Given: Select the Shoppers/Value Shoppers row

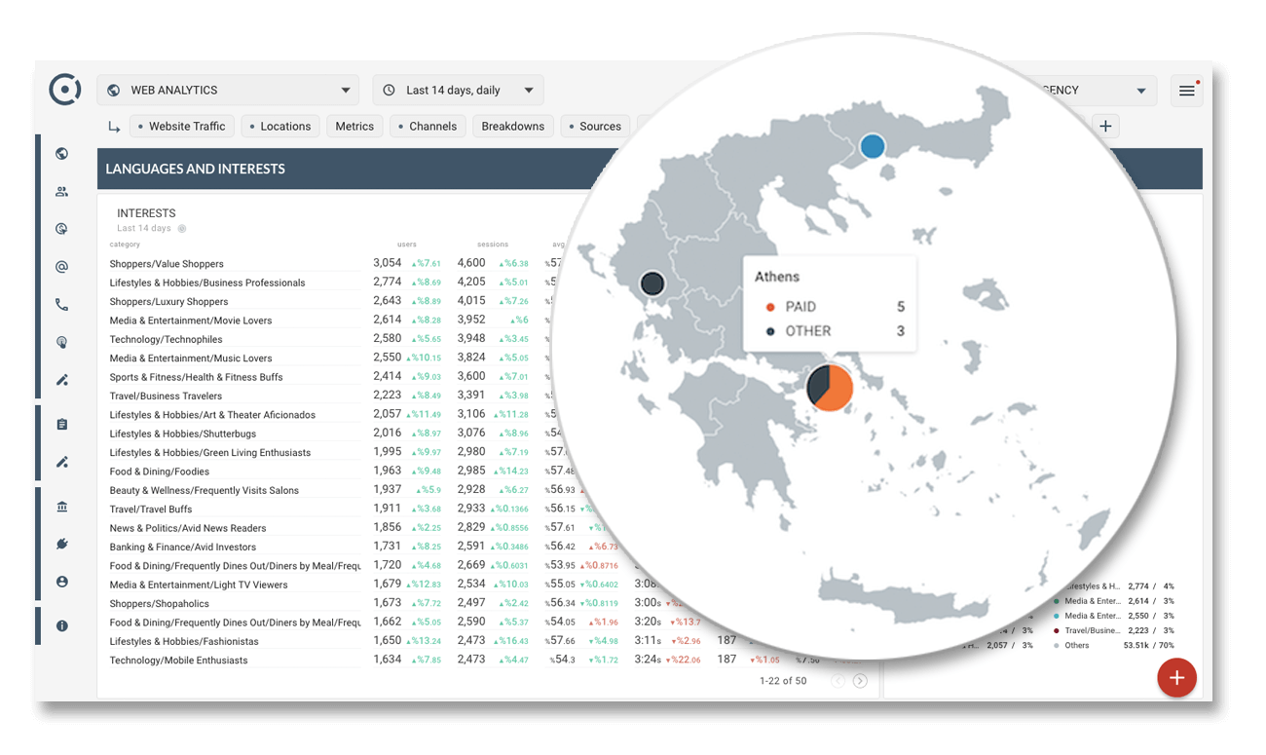Looking at the screenshot, I should click(167, 264).
